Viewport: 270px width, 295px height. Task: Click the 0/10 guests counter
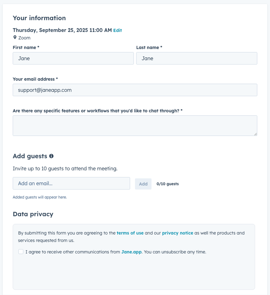click(x=168, y=184)
